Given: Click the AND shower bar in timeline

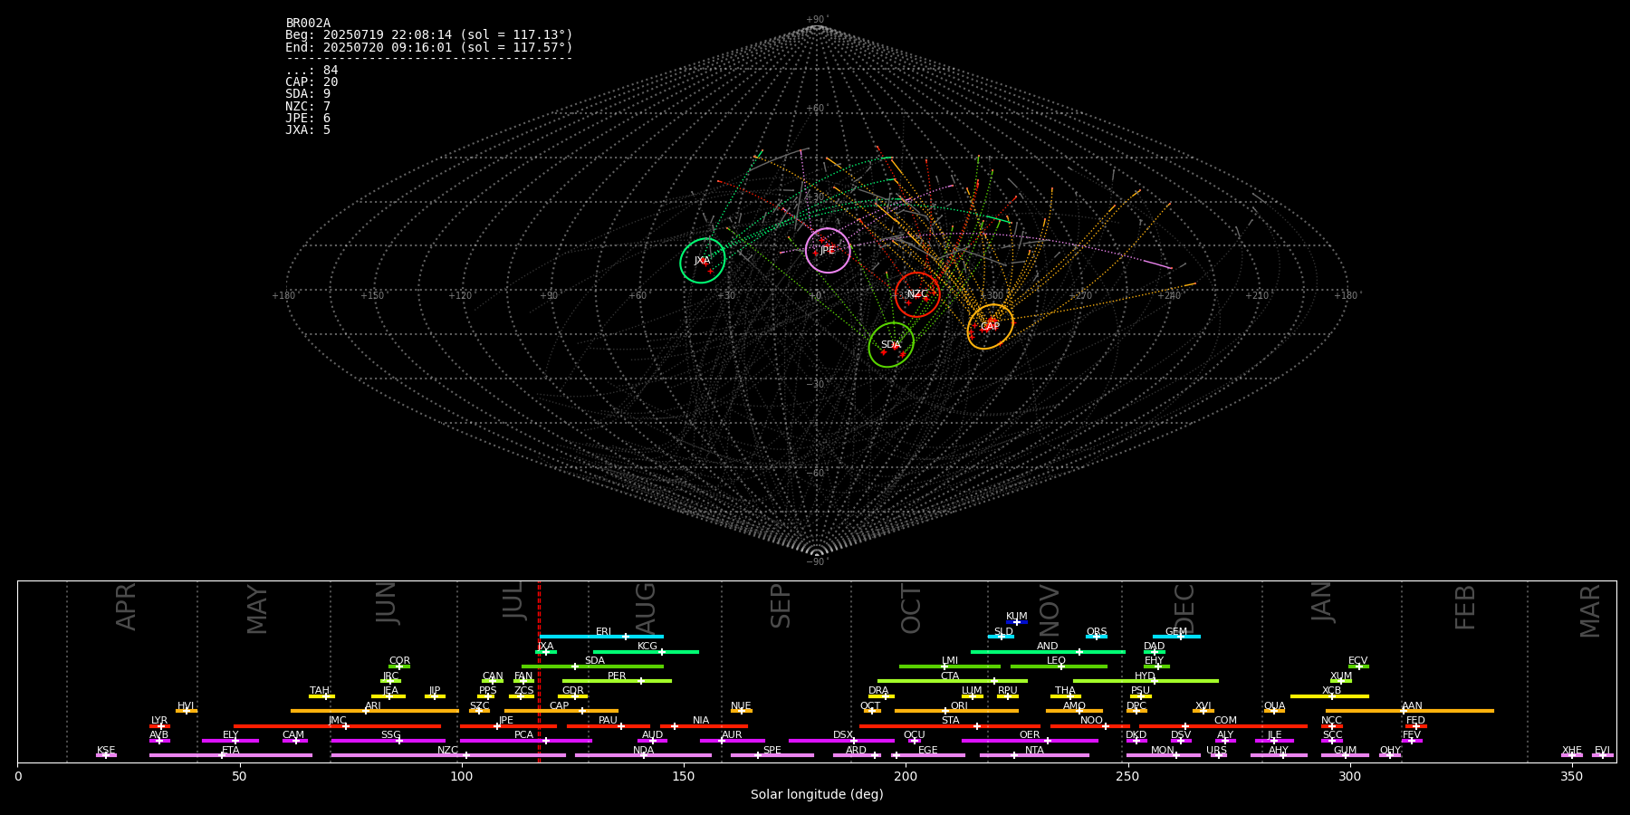Looking at the screenshot, I should (1048, 651).
